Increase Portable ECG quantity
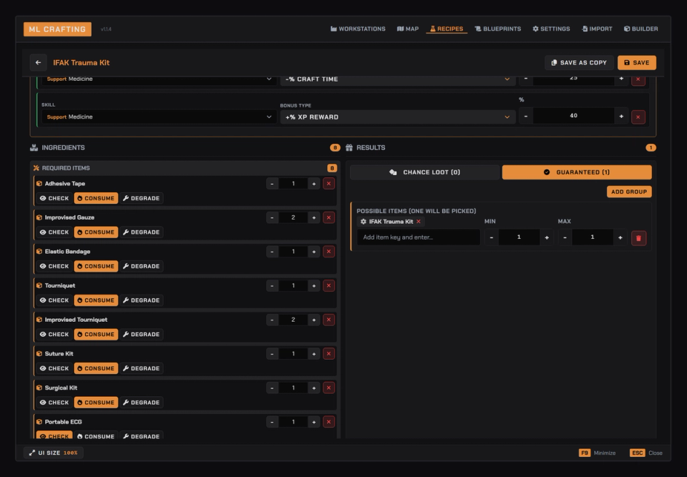The image size is (687, 477). (x=313, y=422)
